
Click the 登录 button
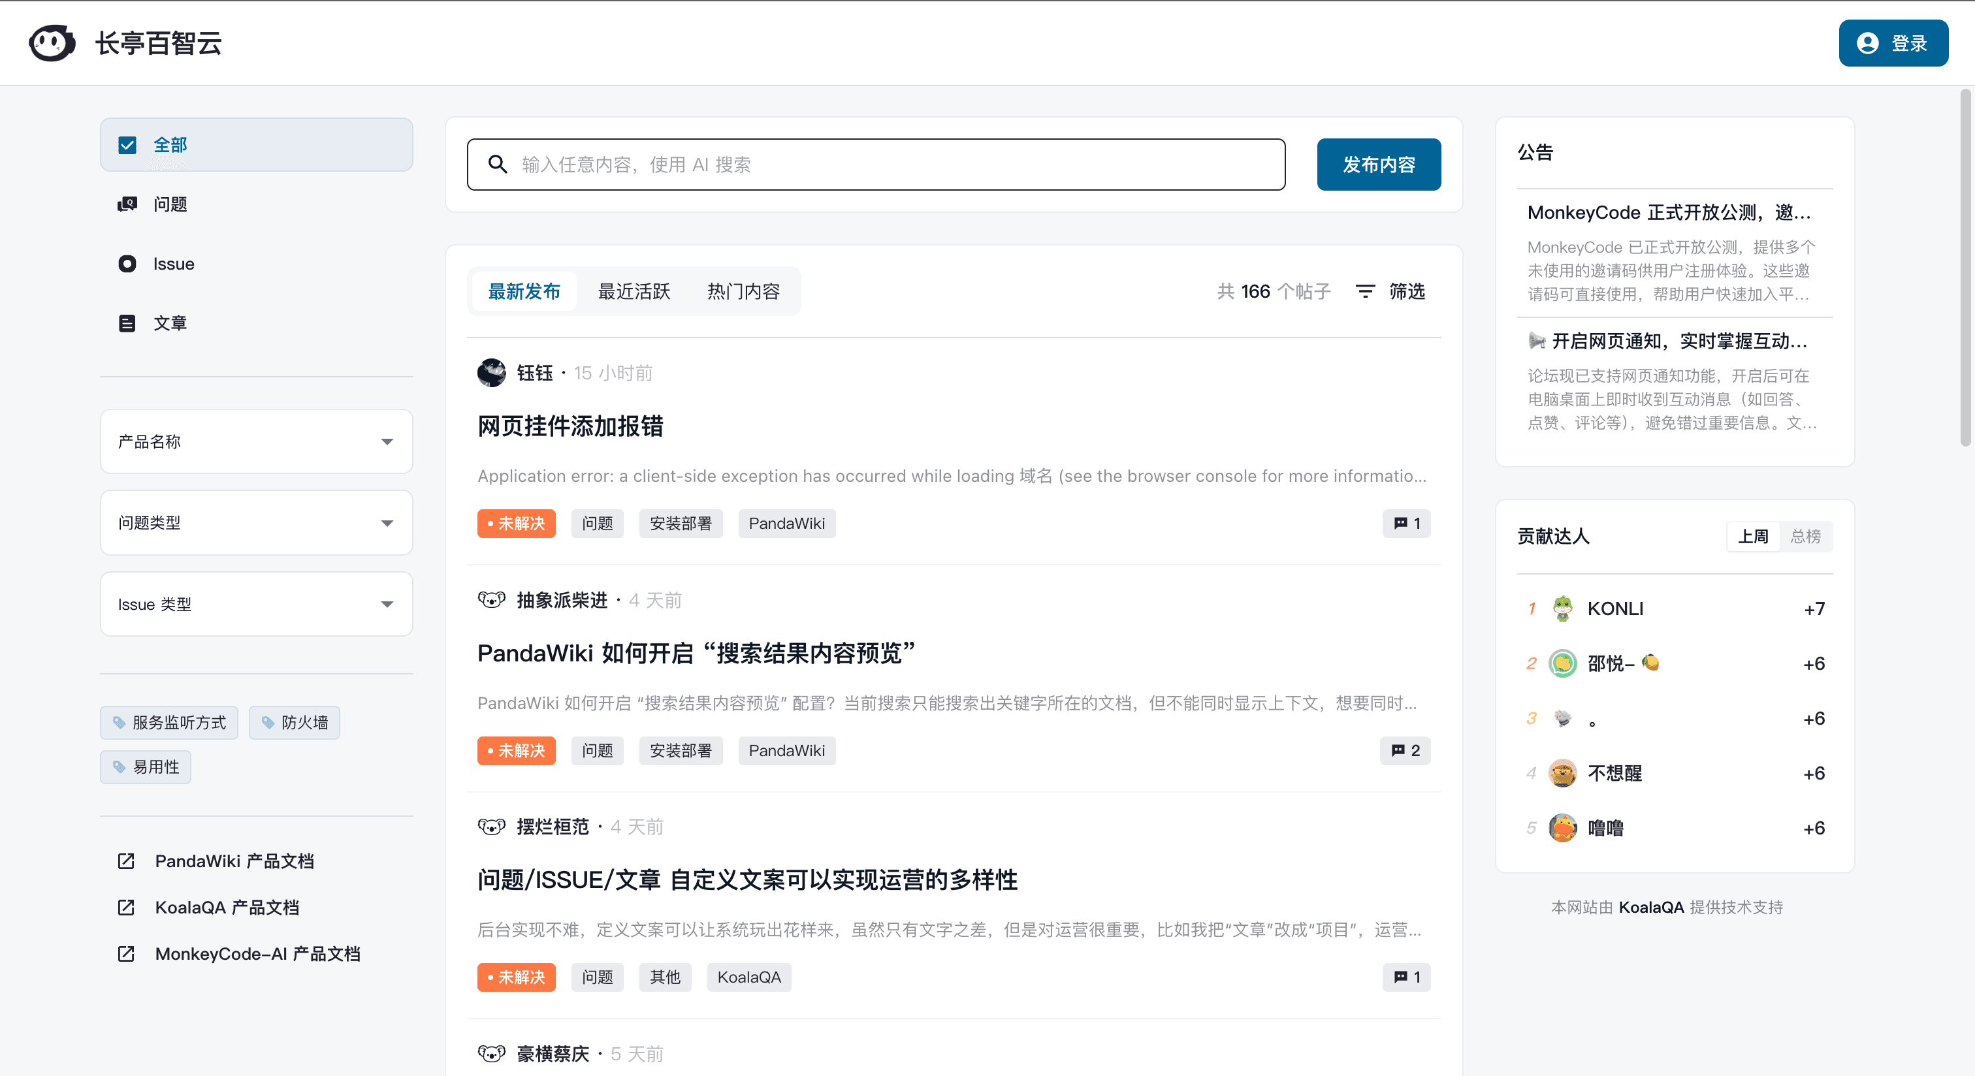point(1893,43)
